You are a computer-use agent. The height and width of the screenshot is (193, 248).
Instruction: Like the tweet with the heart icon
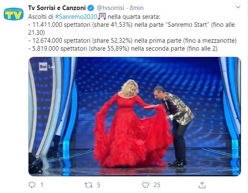(145, 185)
